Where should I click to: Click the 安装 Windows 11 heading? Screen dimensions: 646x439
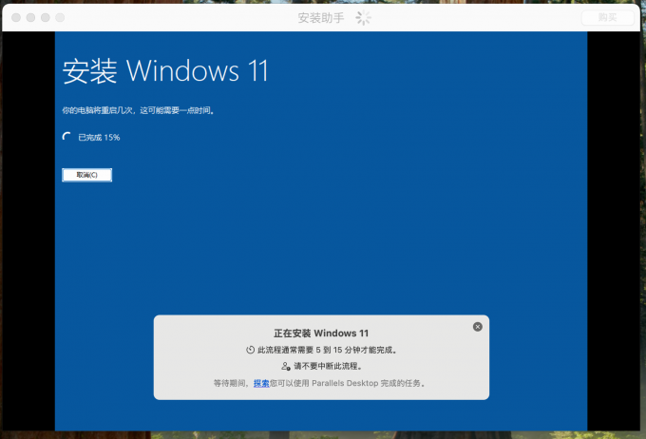[x=165, y=71]
